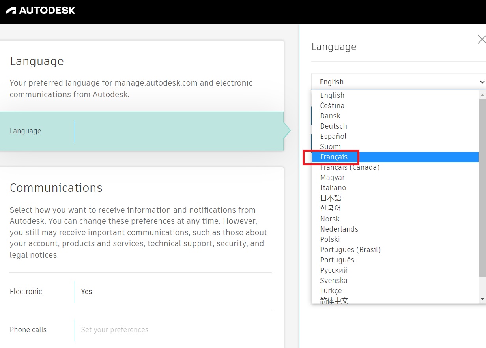
Task: Pick Español from the dropdown options
Action: (x=333, y=137)
